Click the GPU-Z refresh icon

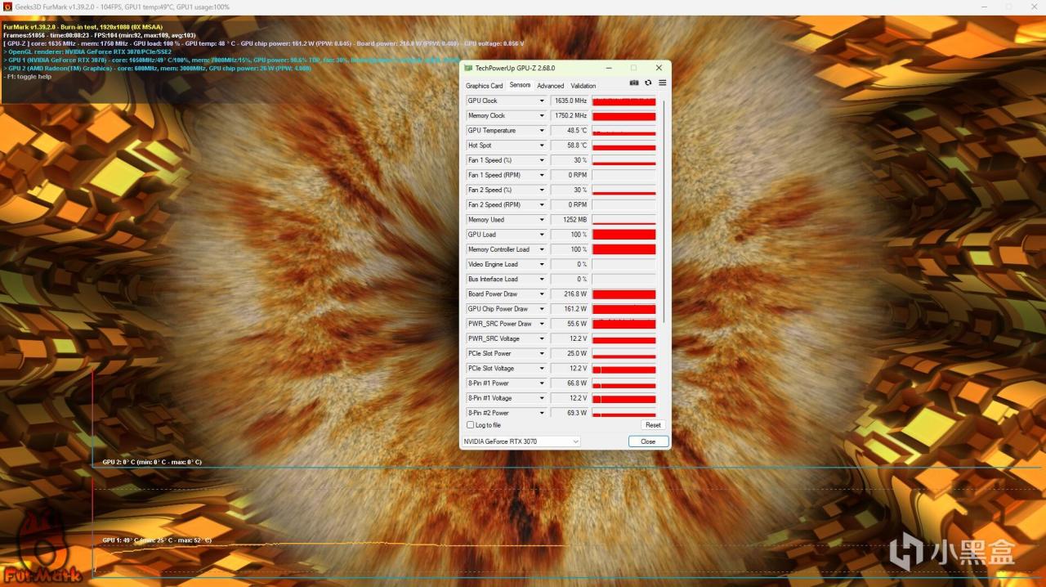coord(648,83)
